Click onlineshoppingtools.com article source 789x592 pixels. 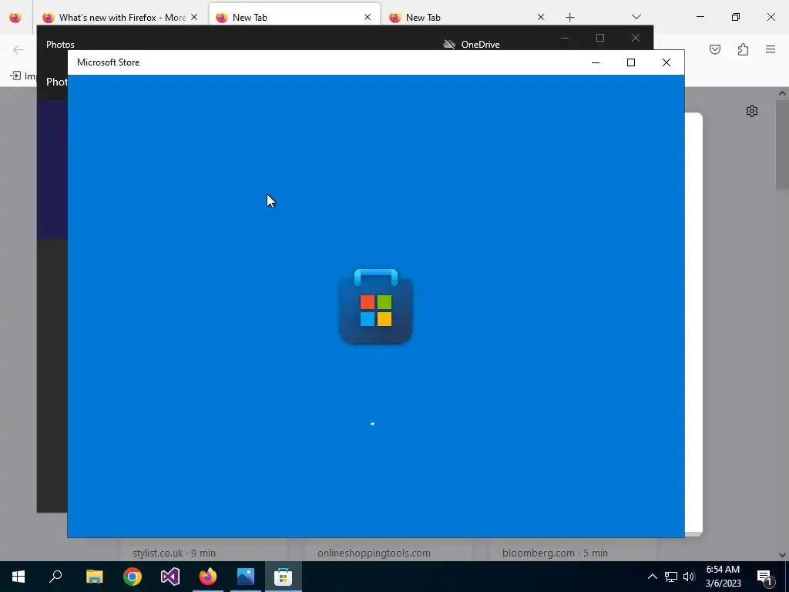[374, 553]
